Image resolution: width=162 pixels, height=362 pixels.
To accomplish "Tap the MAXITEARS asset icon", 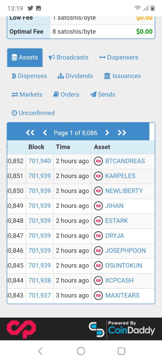I will pyautogui.click(x=98, y=296).
